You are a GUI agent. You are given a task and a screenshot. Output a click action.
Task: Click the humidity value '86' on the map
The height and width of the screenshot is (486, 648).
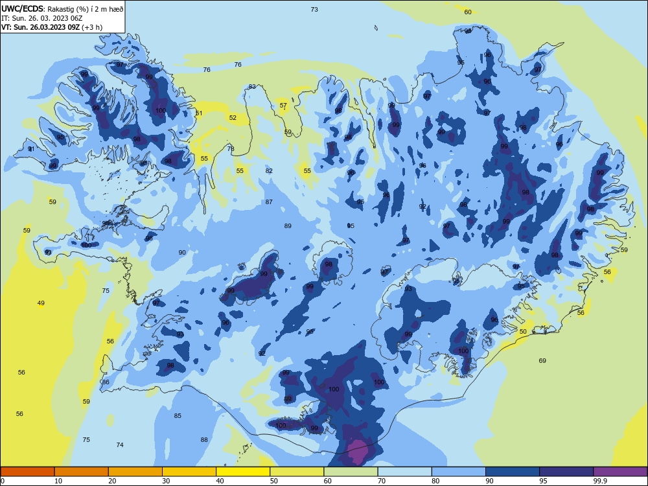(x=106, y=382)
